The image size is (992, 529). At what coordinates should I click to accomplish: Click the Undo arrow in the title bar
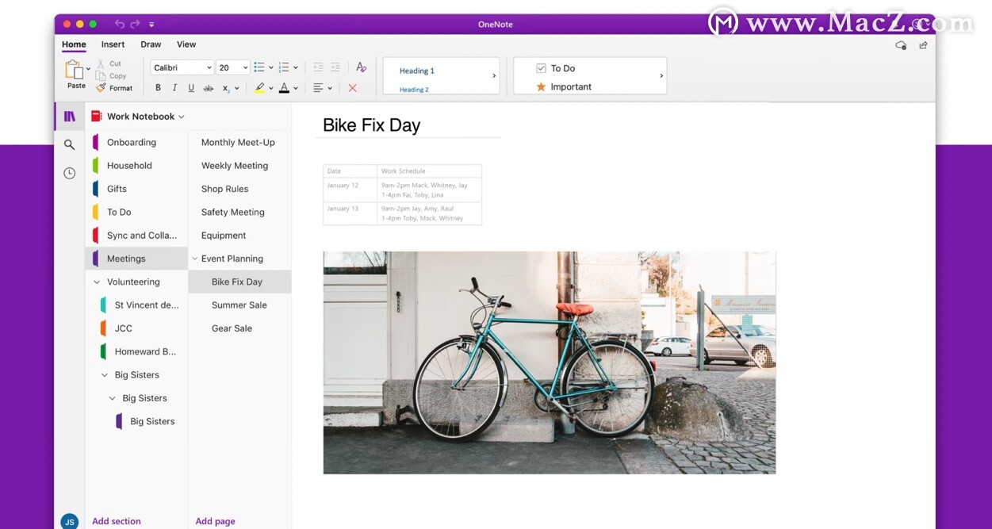(120, 25)
